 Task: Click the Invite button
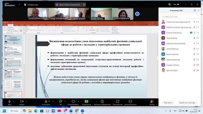coord(168,103)
